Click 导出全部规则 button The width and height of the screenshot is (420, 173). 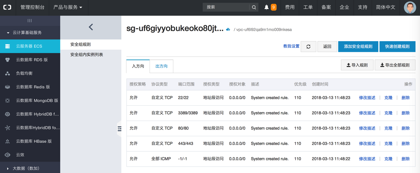click(395, 65)
